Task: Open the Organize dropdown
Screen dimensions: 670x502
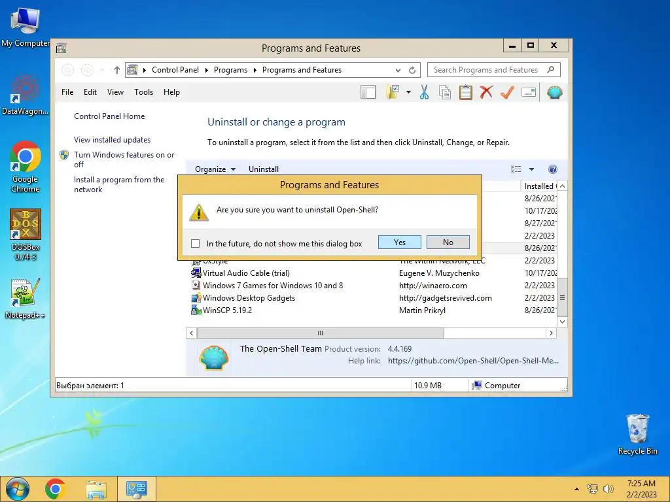Action: coord(215,169)
